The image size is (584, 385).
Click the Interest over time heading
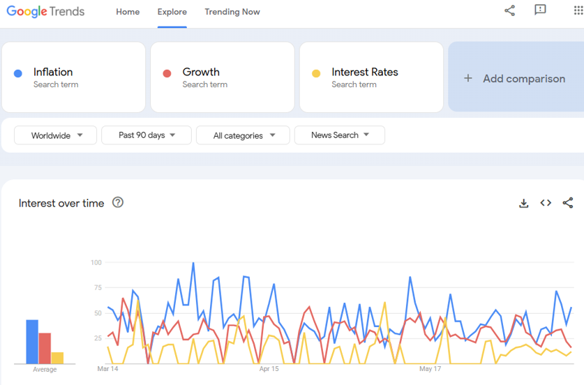click(61, 203)
